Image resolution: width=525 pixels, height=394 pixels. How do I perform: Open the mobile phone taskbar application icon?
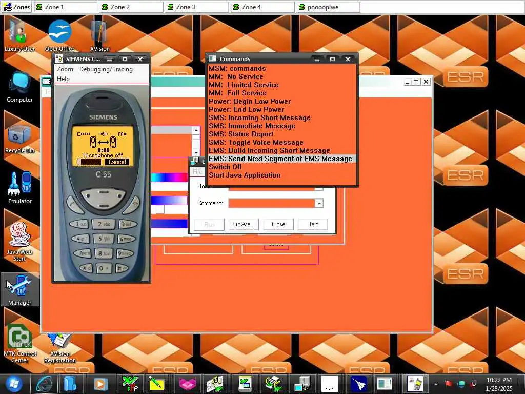[415, 384]
